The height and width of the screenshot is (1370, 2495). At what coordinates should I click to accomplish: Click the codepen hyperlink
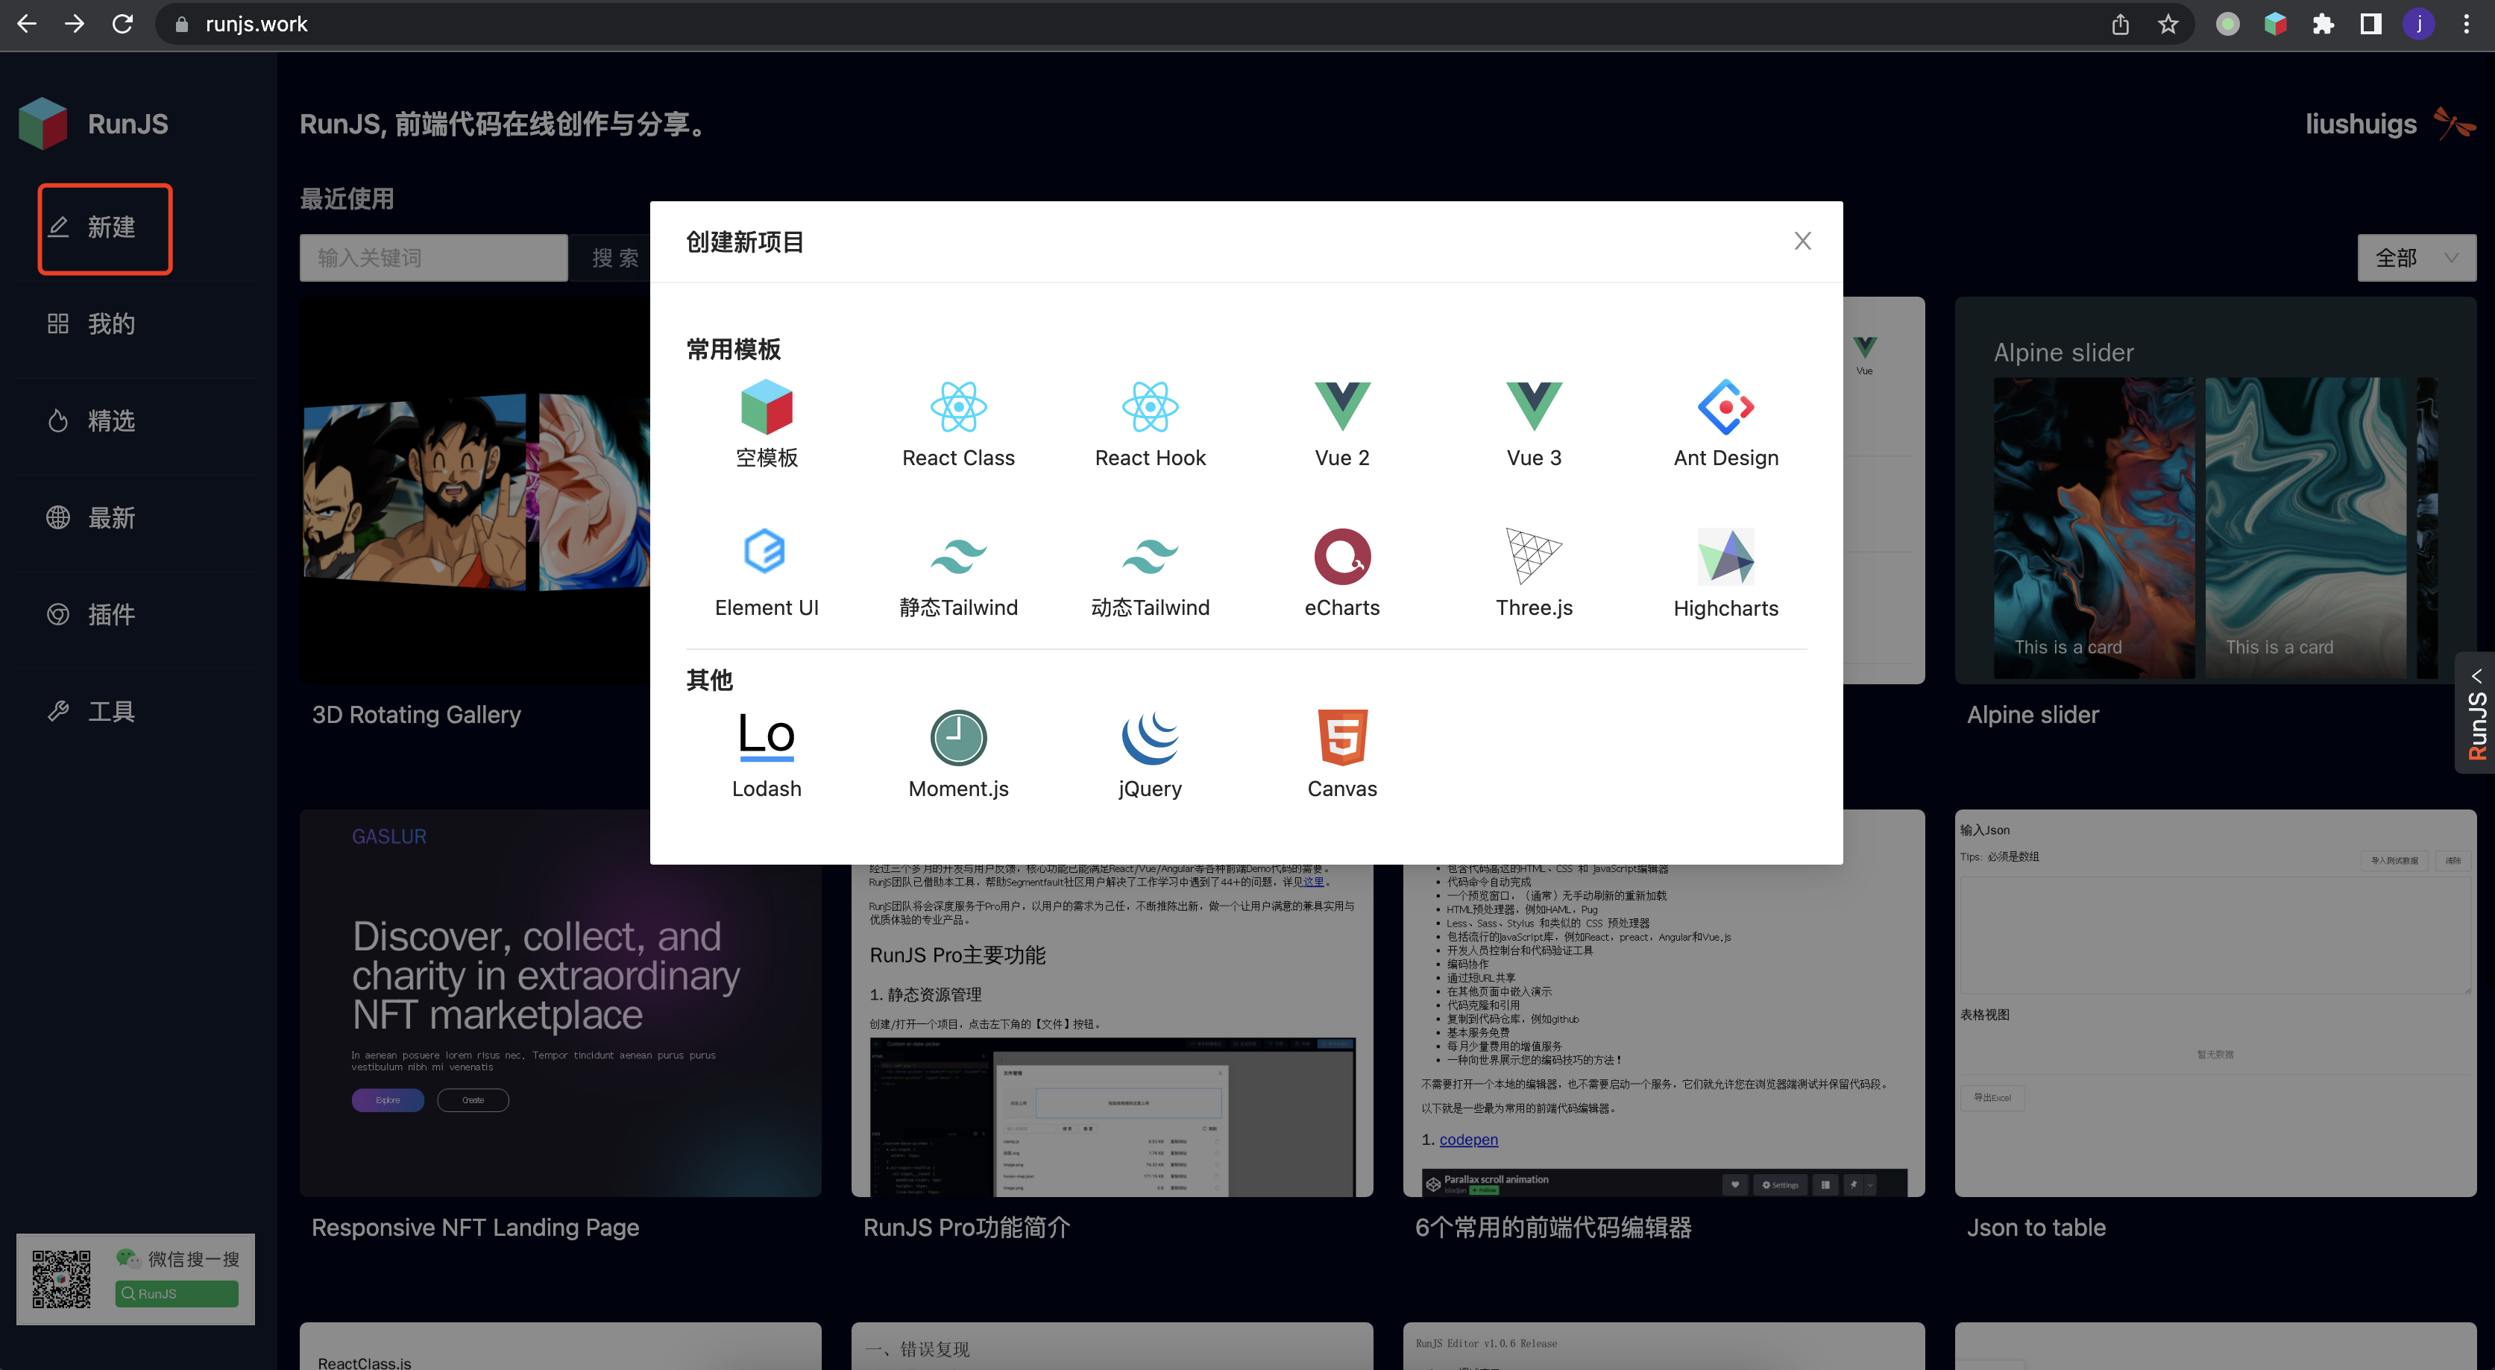coord(1468,1140)
